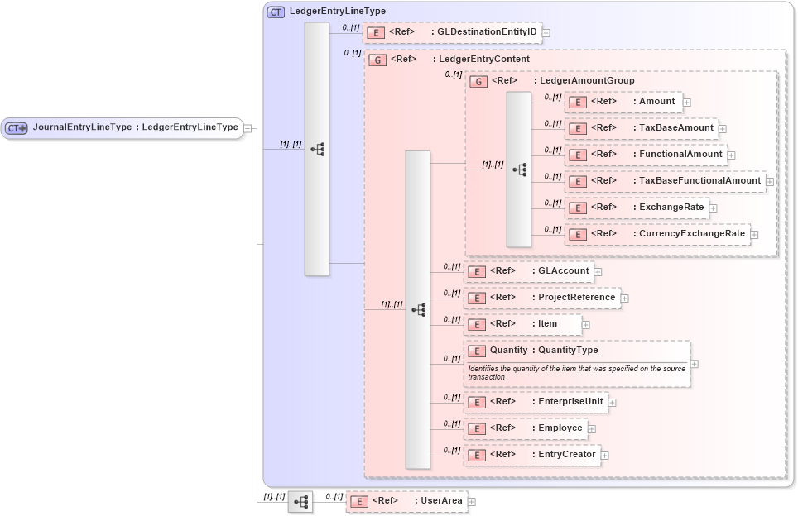The image size is (798, 516).
Task: Click the CT icon beside JournalEntryLineType
Action: click(14, 128)
